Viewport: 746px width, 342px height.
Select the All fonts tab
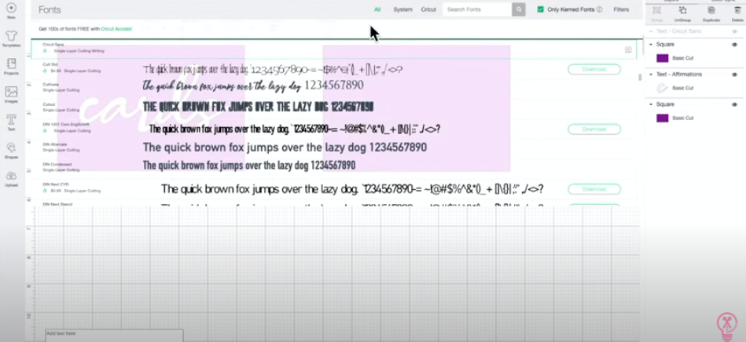377,9
